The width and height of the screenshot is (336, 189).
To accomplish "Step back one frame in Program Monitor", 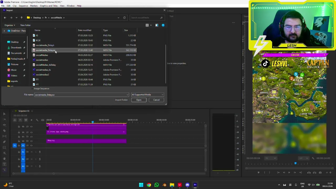I will (x=284, y=172).
